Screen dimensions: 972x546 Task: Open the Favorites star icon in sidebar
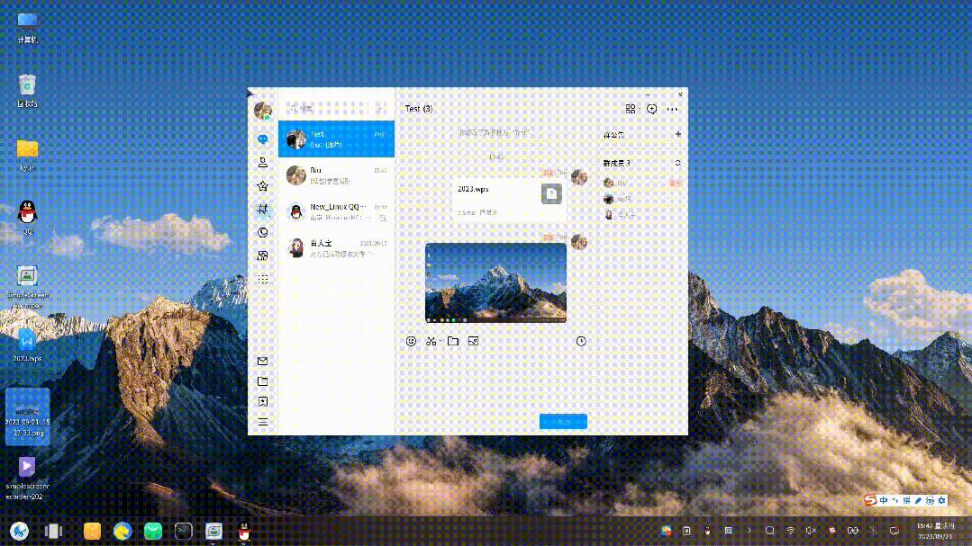263,185
